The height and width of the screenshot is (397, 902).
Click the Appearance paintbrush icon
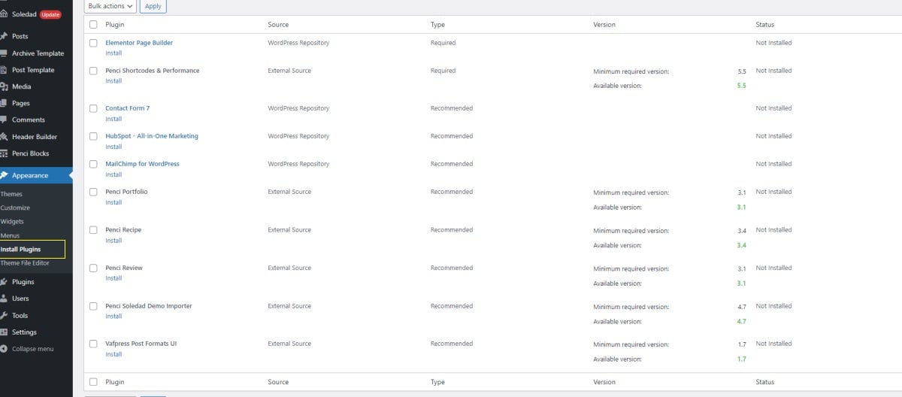point(5,175)
